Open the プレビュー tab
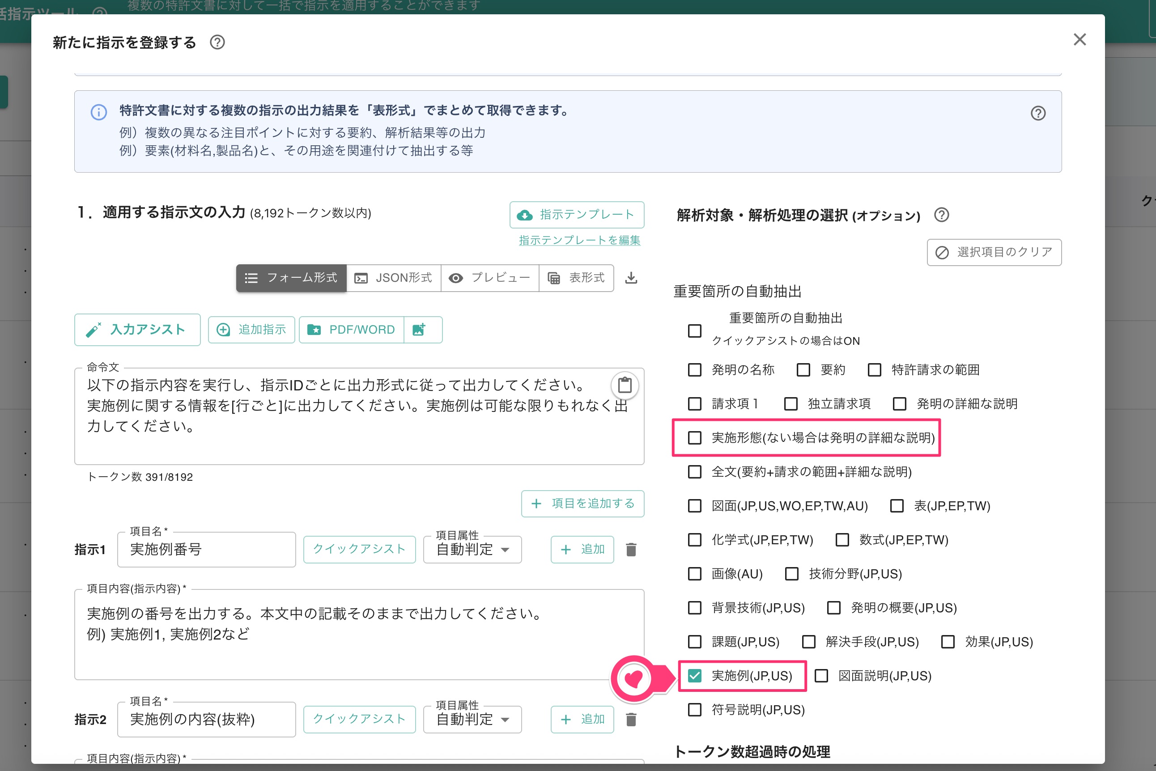This screenshot has width=1156, height=771. coord(490,278)
